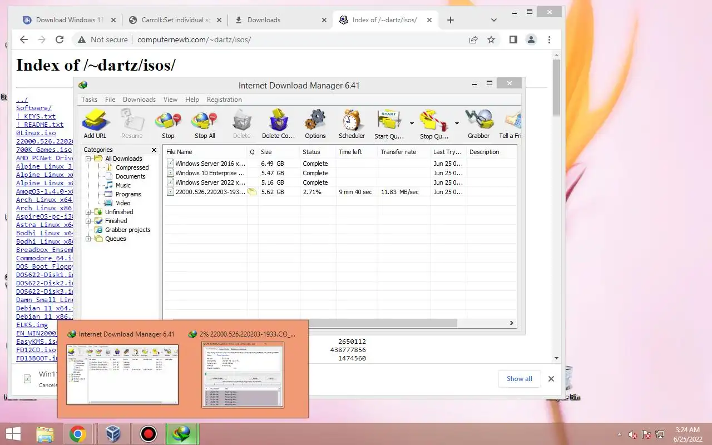Click the Chrome reload button

(x=60, y=39)
